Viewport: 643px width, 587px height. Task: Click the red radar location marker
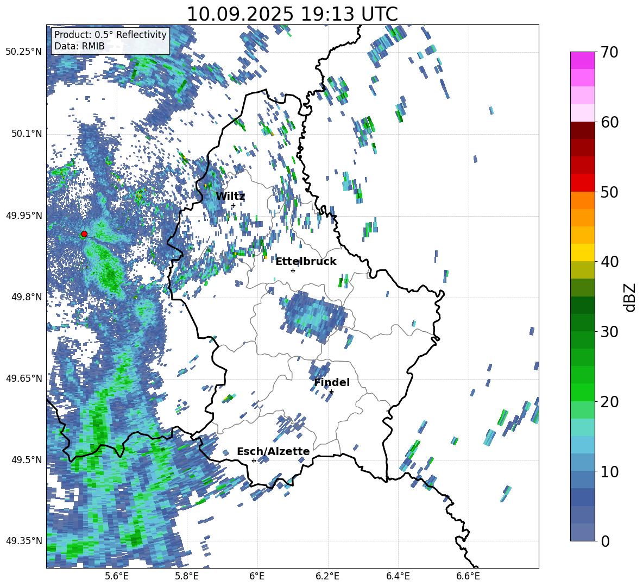tap(84, 234)
